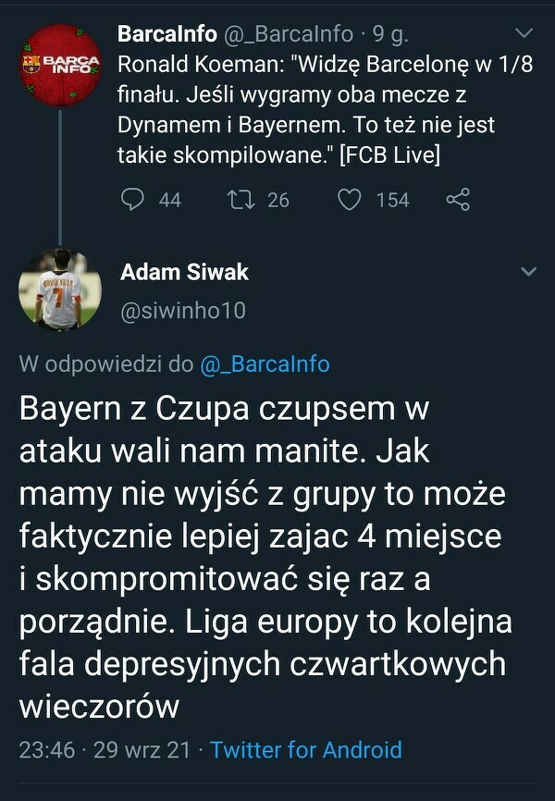Open the @siwinho10 handle
The image size is (555, 801).
pyautogui.click(x=183, y=310)
